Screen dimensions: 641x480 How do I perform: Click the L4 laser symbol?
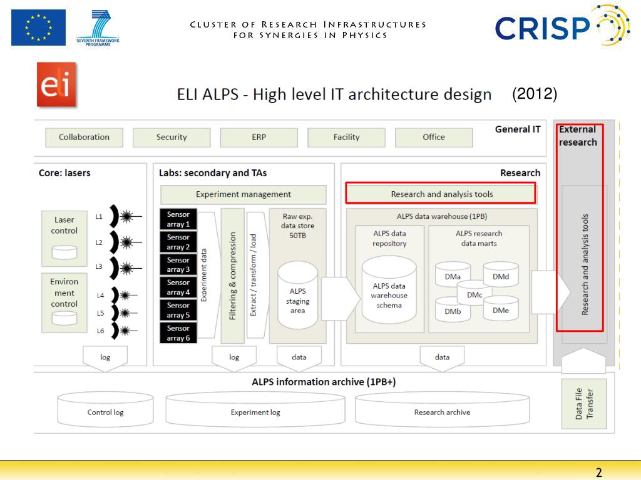124,295
